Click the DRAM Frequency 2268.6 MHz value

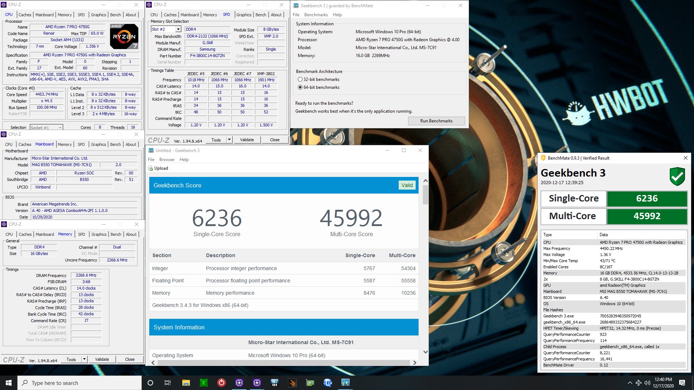86,275
